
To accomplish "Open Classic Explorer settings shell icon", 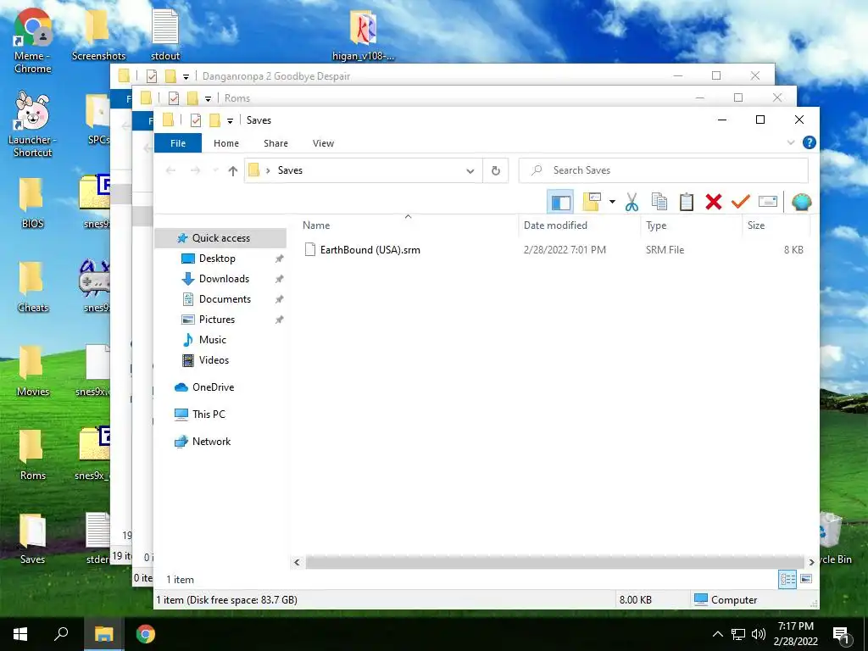I will point(801,202).
